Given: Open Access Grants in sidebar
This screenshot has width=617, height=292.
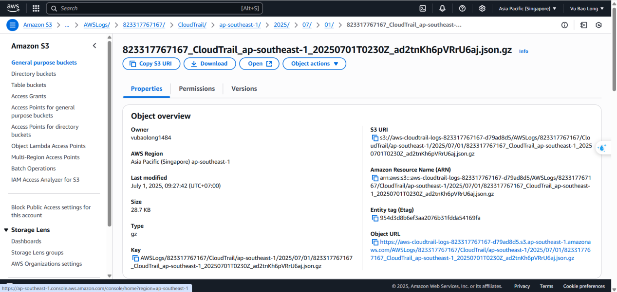Looking at the screenshot, I should click(x=29, y=96).
